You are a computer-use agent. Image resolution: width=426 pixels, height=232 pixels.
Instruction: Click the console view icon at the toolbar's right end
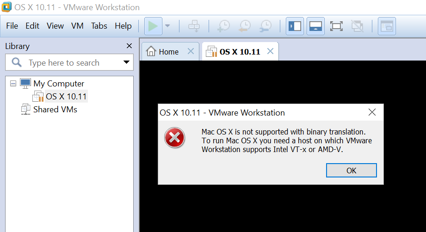[x=387, y=26]
